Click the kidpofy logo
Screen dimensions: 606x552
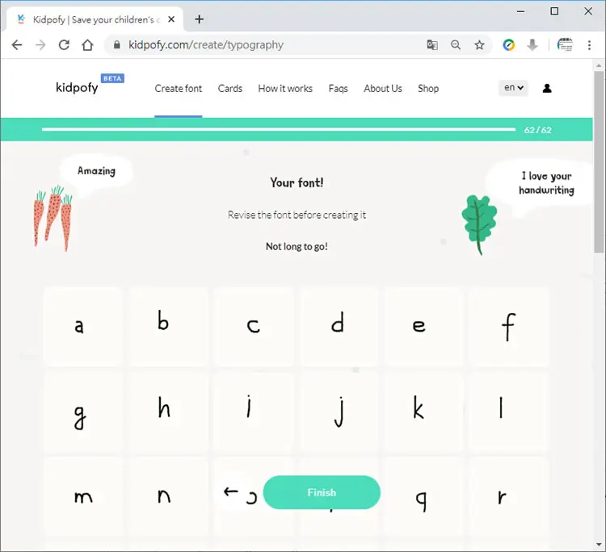[77, 88]
